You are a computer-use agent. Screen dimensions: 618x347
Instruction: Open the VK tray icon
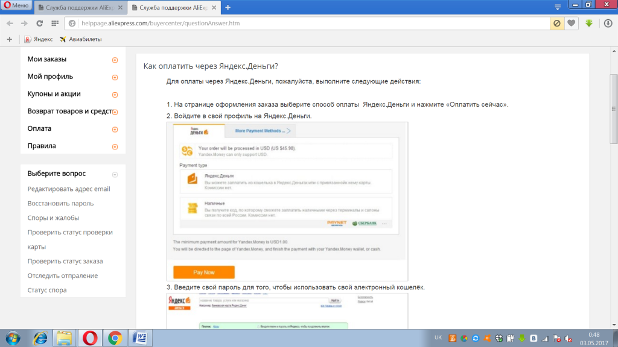534,339
